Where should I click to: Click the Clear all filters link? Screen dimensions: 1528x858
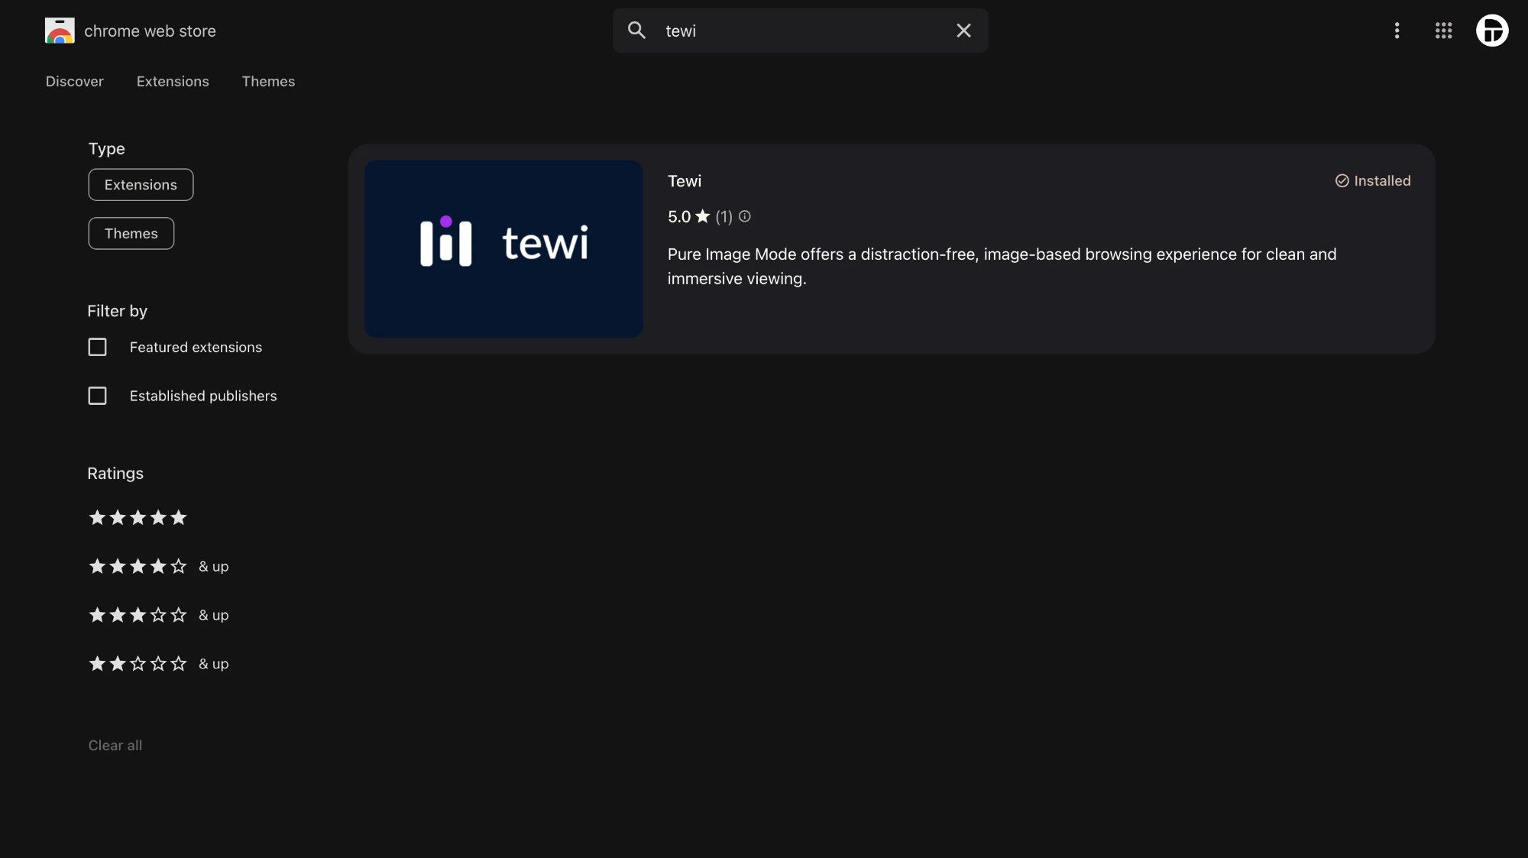115,746
